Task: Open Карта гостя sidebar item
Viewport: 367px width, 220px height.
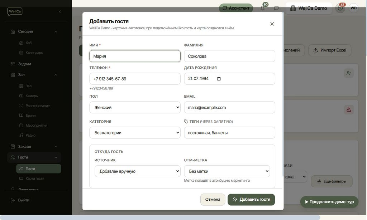Action: click(35, 179)
